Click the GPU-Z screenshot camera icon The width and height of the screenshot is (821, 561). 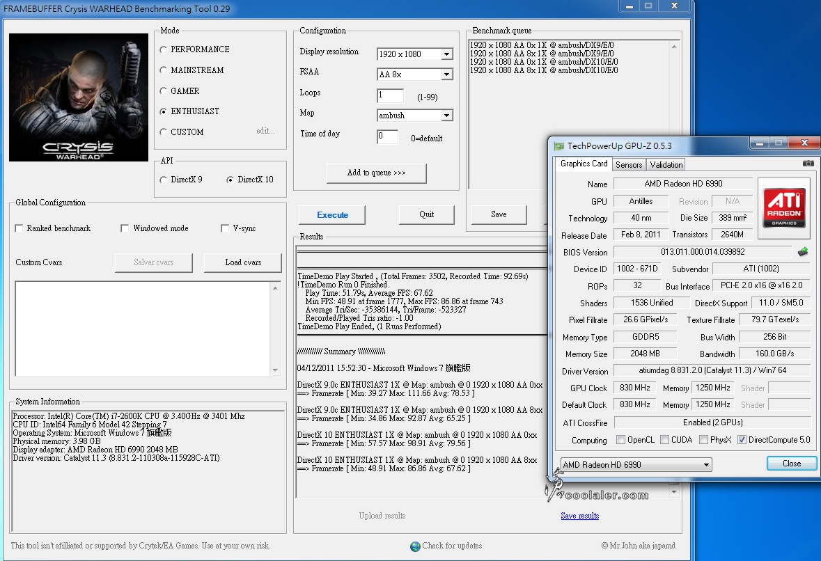808,164
